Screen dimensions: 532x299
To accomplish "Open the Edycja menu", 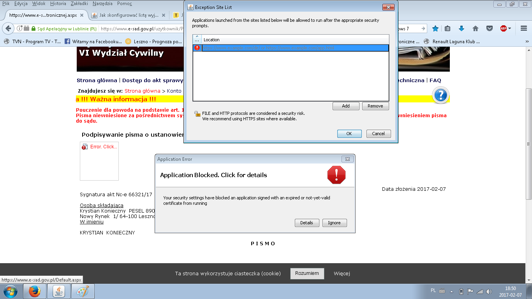I will pyautogui.click(x=21, y=4).
